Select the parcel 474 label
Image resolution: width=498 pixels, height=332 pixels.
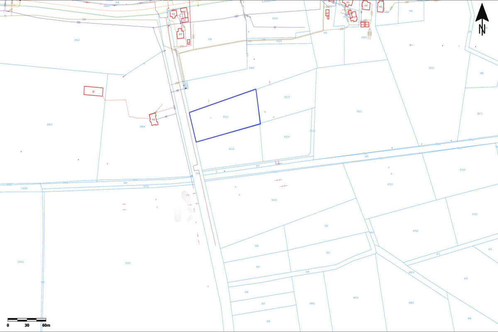pyautogui.click(x=466, y=278)
